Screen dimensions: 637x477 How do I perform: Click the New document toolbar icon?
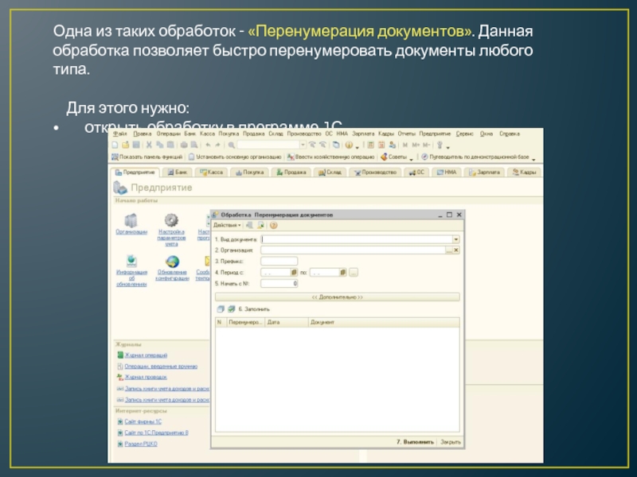point(115,145)
